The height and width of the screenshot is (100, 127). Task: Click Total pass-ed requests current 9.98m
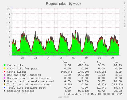[x=68, y=85]
